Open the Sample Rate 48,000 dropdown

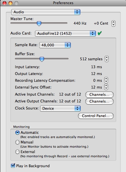coord(55,45)
